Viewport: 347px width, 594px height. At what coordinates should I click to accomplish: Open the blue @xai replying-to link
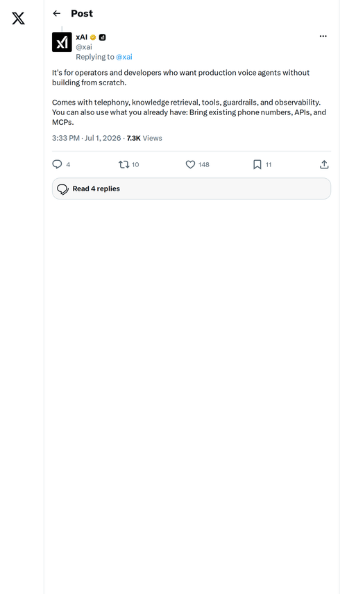click(124, 57)
